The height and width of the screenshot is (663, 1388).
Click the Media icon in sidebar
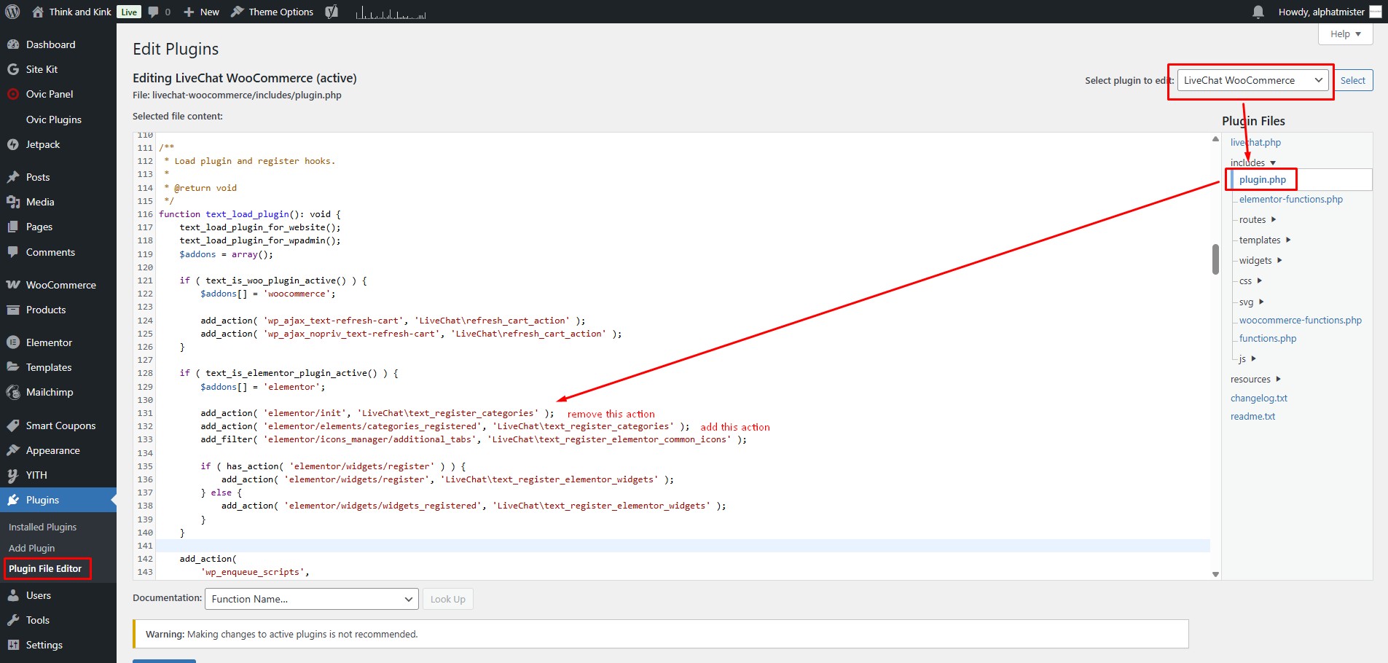(12, 202)
